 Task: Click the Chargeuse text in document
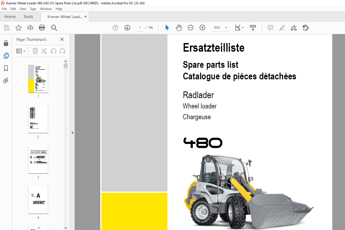pos(197,117)
